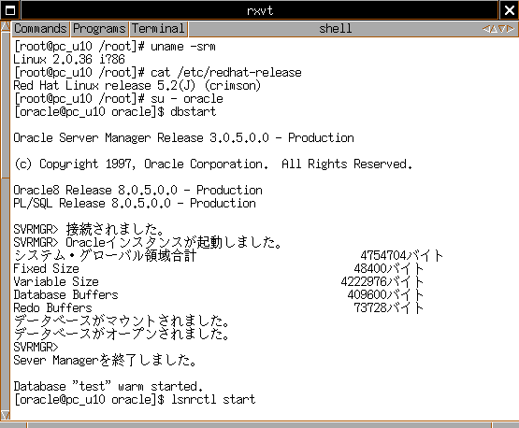Click the up arrow in the menubar
The height and width of the screenshot is (428, 519).
coord(494,29)
